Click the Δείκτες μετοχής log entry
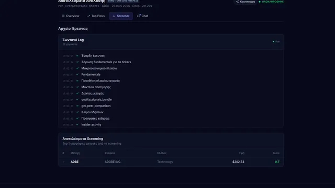The height and width of the screenshot is (188, 335). pyautogui.click(x=93, y=93)
